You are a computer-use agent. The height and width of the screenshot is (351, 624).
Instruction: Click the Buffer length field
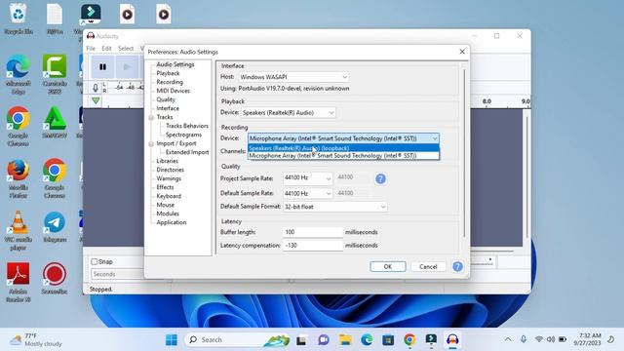click(x=313, y=232)
